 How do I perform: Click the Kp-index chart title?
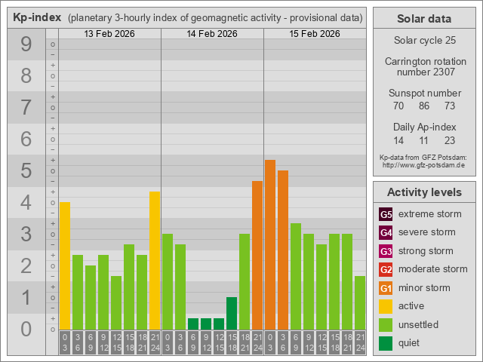[36, 17]
